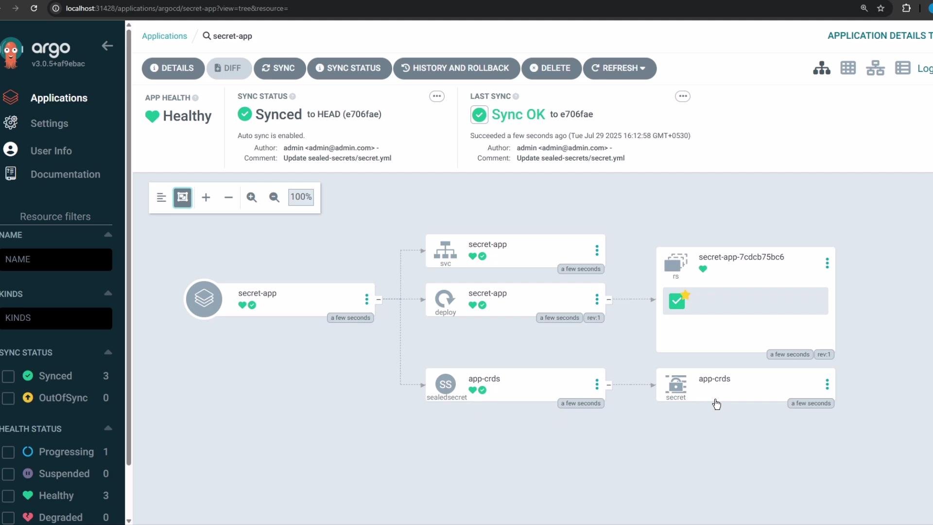Switch to the network view icon

[x=875, y=68]
